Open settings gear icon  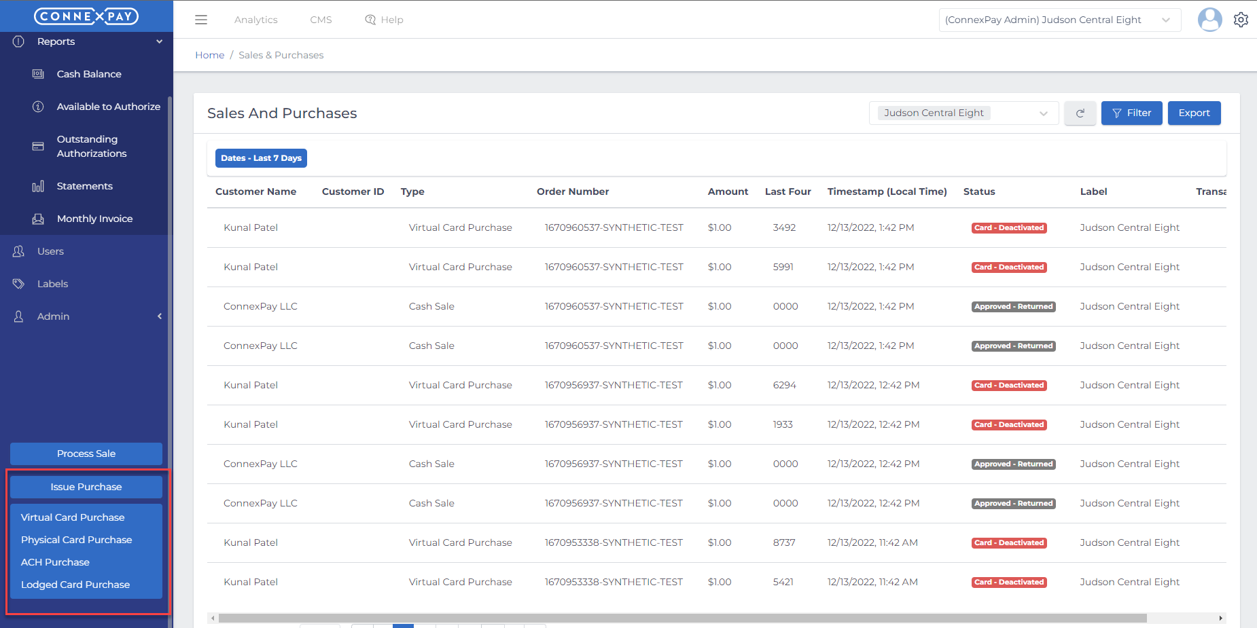(x=1241, y=20)
